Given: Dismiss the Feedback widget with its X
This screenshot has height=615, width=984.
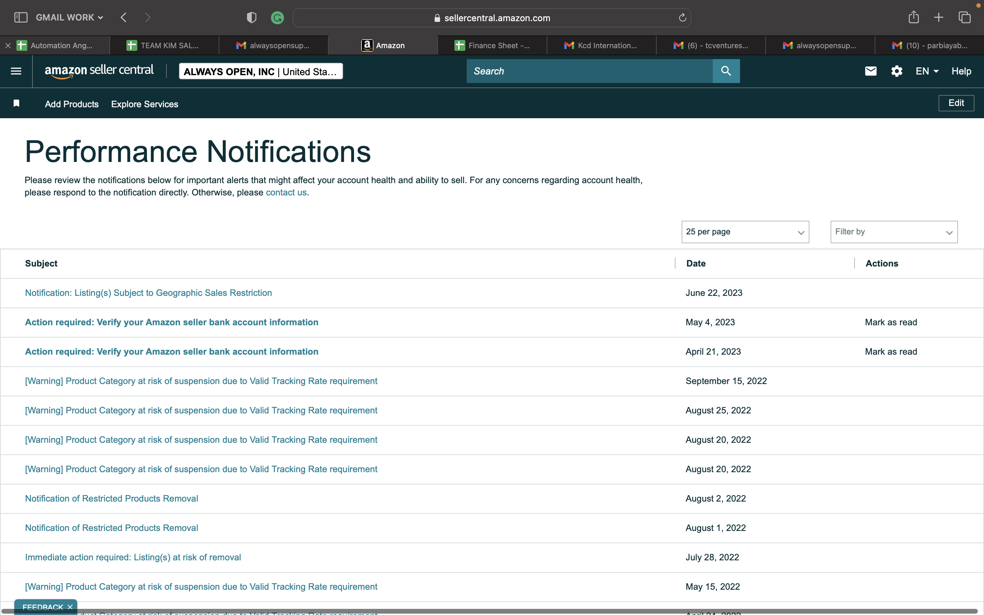Looking at the screenshot, I should (70, 607).
